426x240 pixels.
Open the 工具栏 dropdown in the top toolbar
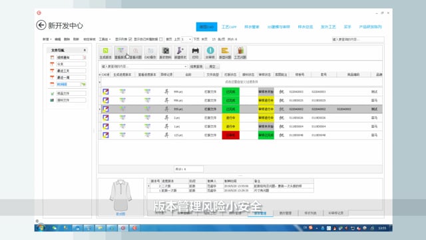click(x=105, y=39)
